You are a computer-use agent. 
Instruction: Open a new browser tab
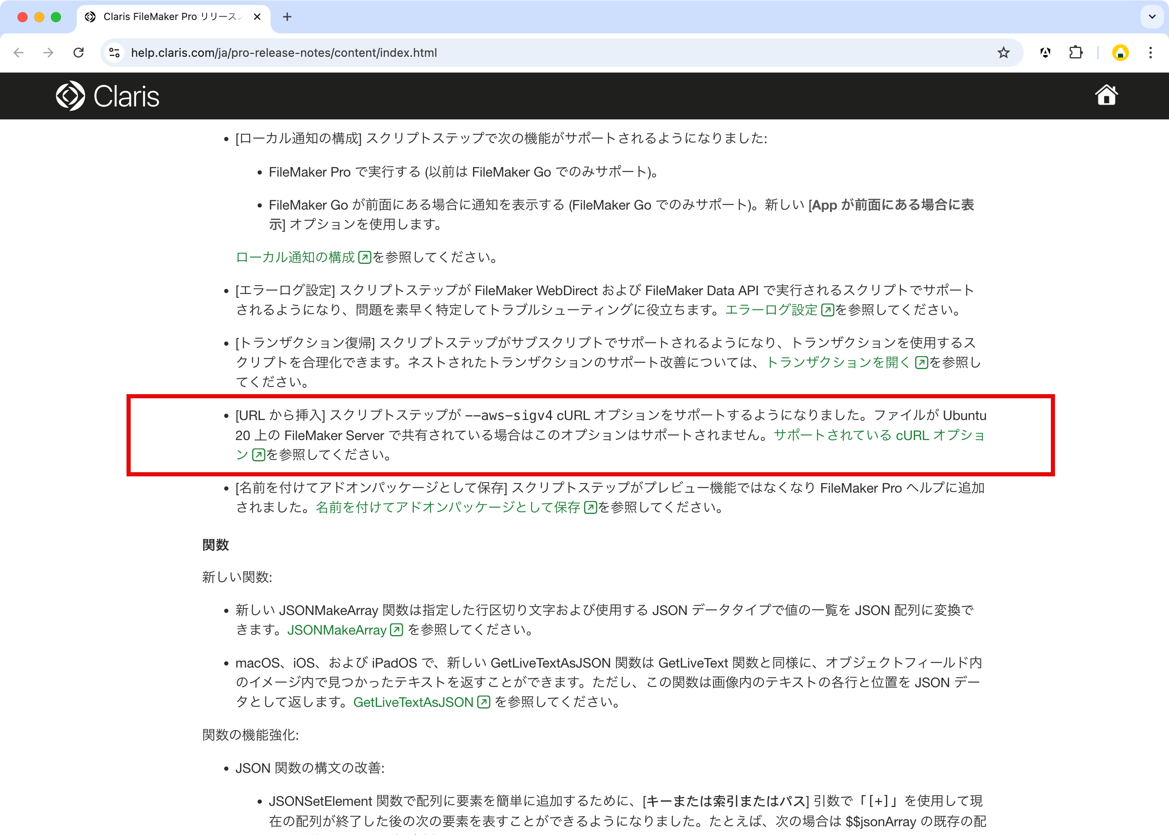pos(287,17)
